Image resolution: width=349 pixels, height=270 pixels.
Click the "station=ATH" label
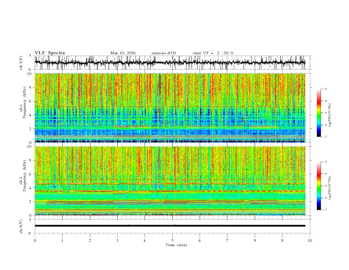tap(163, 53)
